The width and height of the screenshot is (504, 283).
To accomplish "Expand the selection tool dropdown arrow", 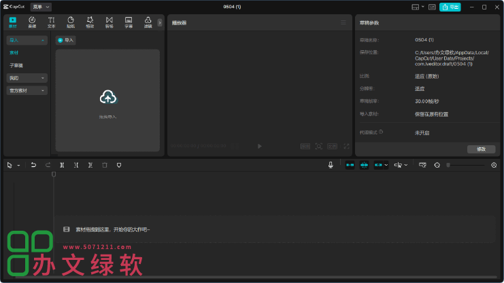I will [18, 166].
